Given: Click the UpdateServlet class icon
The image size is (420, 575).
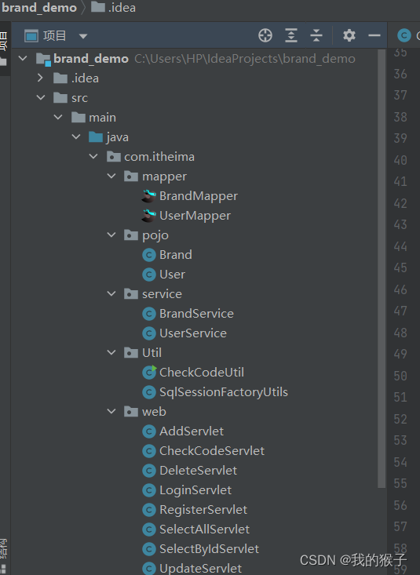Looking at the screenshot, I should pyautogui.click(x=148, y=569).
